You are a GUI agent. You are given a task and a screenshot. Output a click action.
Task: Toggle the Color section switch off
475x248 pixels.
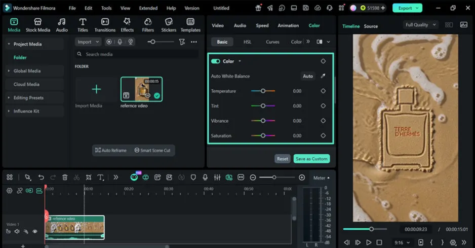(x=215, y=61)
